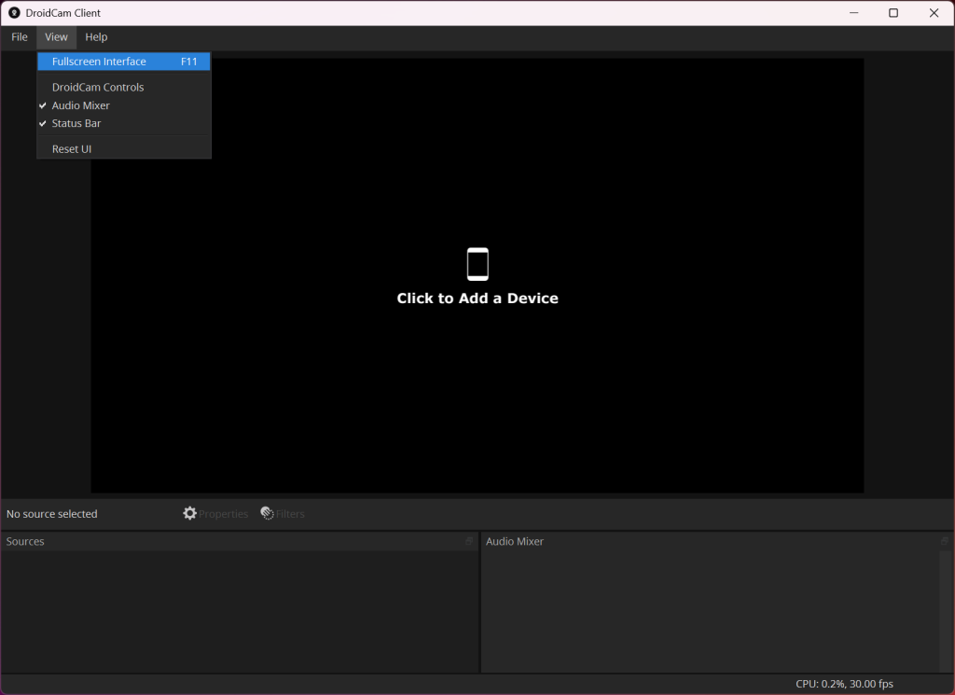The image size is (955, 695).
Task: Click the Filters label button
Action: point(290,514)
